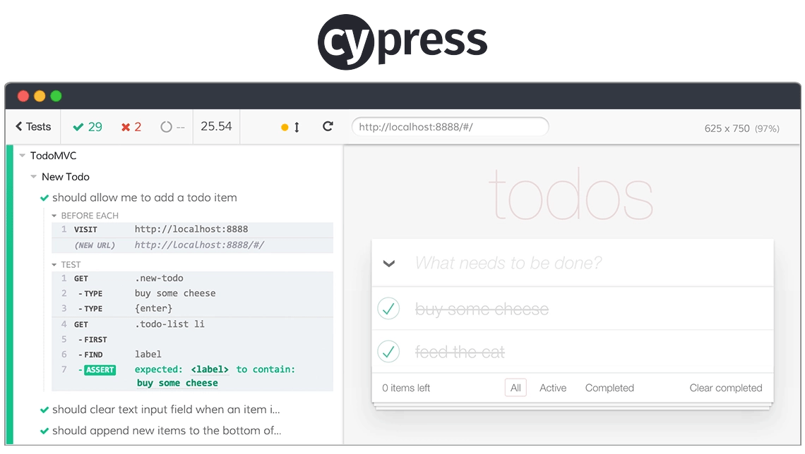Go back to the Tests list
Viewport: 805px width, 454px height.
tap(33, 127)
